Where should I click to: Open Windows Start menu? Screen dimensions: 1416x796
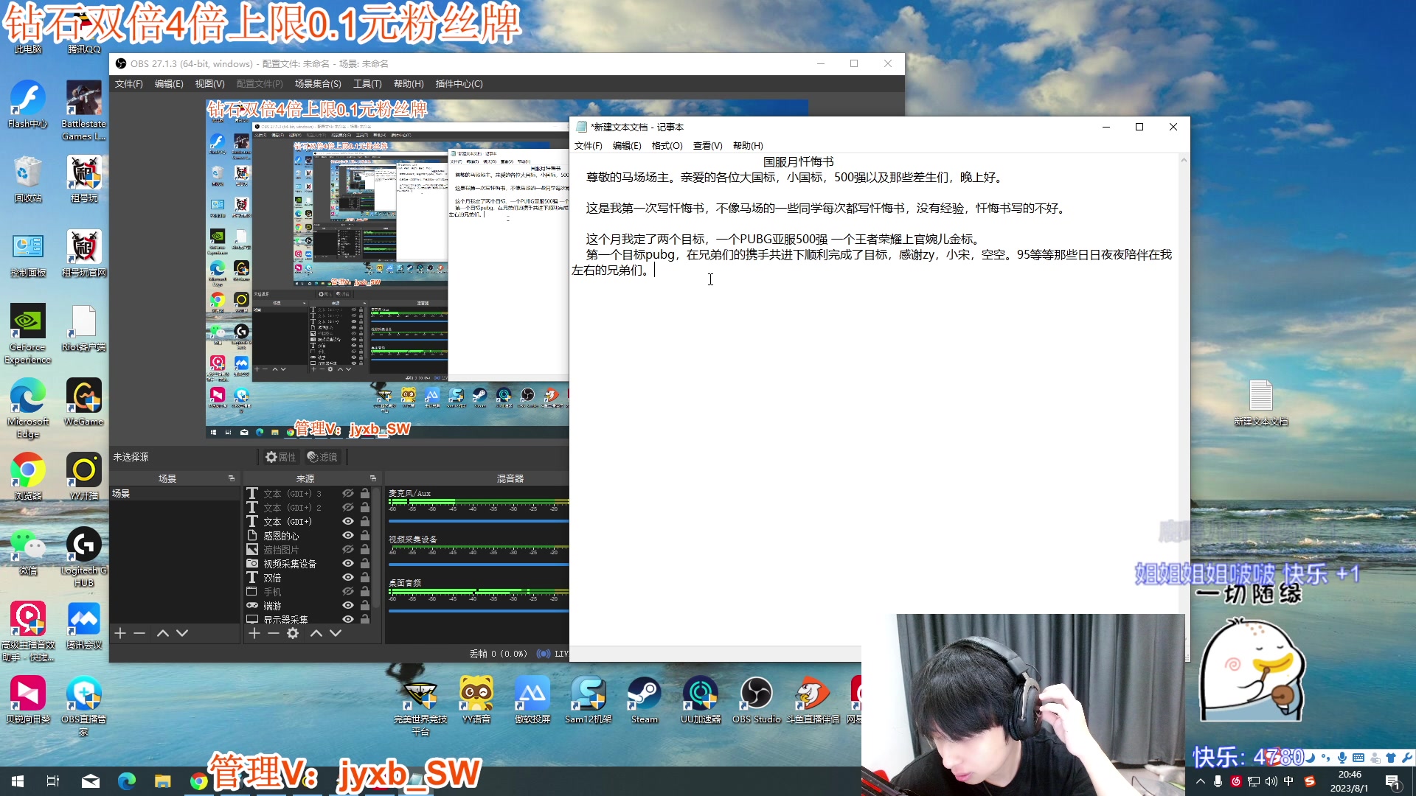coord(18,781)
